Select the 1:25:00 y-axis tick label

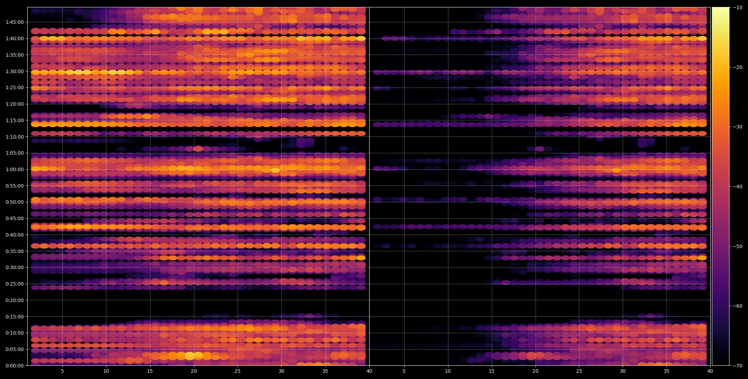(14, 88)
